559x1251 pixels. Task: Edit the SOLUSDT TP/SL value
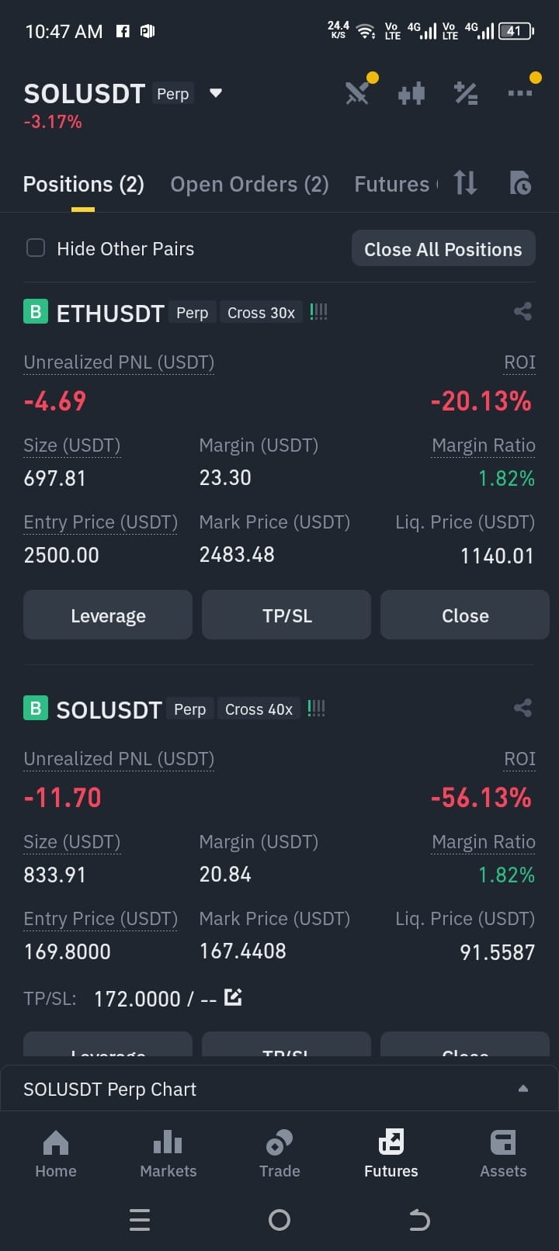(x=233, y=997)
